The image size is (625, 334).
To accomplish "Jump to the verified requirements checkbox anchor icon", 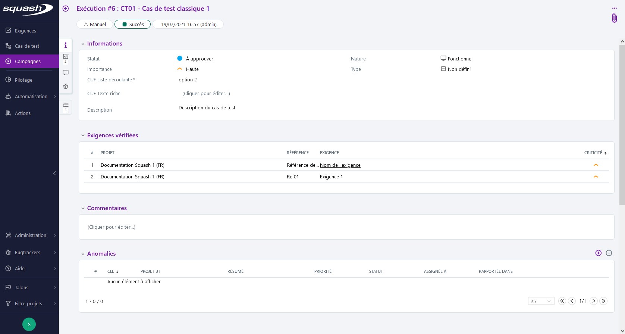I will click(x=66, y=57).
